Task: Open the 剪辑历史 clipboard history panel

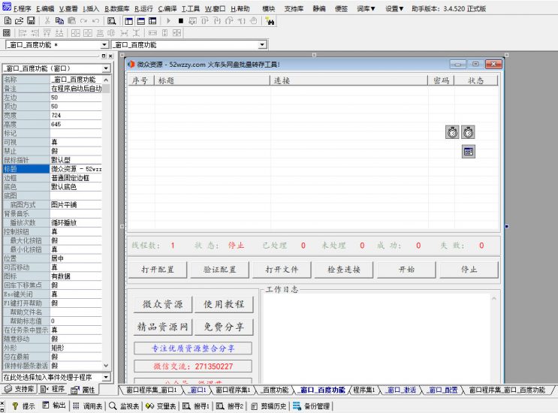Action: tap(269, 406)
